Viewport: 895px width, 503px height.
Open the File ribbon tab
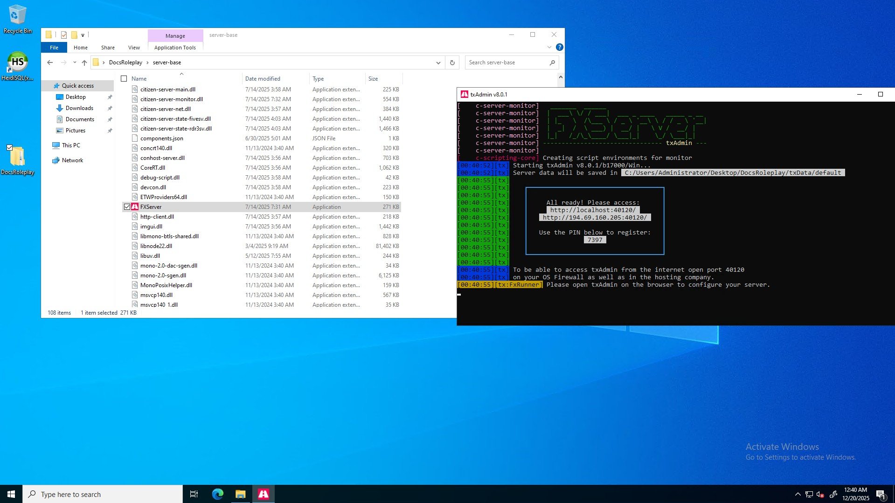pyautogui.click(x=54, y=48)
